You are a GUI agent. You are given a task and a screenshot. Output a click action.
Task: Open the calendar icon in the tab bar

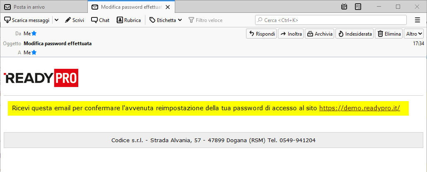click(x=344, y=7)
